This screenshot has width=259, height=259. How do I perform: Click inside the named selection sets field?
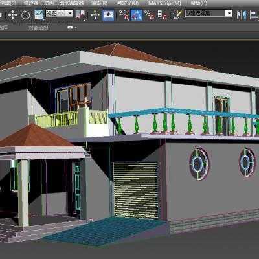(x=205, y=14)
